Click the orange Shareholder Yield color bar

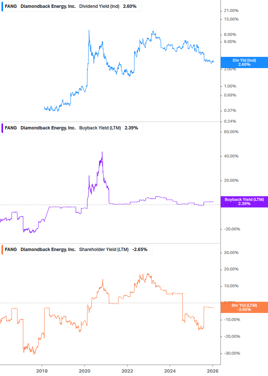[x=2, y=250]
